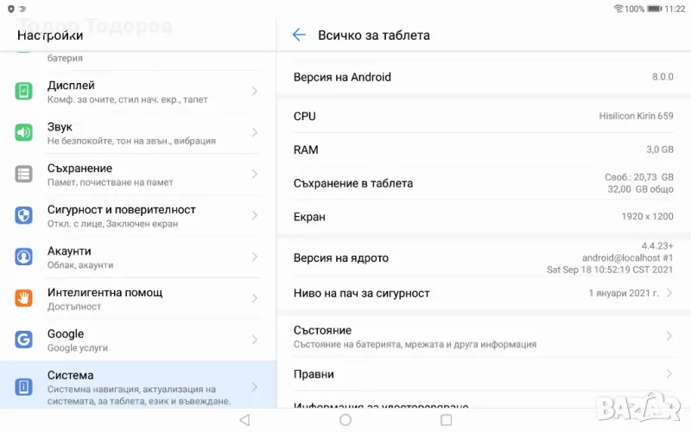Tap the Сигурност shield icon

point(24,216)
